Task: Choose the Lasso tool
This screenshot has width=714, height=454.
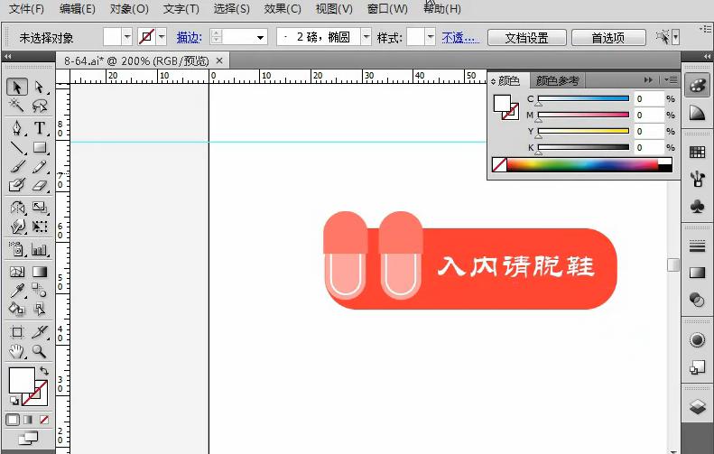Action: tap(40, 107)
